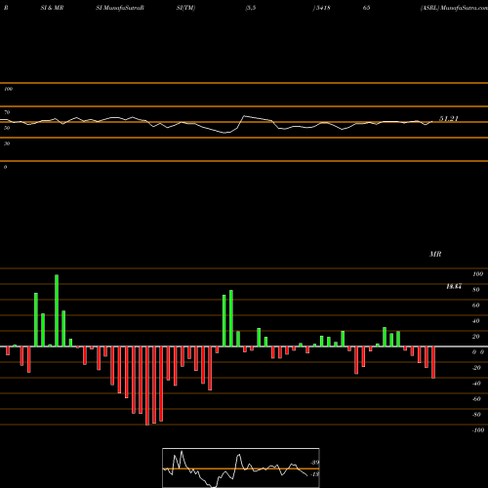Click the -39 label in mini chart

(314, 463)
